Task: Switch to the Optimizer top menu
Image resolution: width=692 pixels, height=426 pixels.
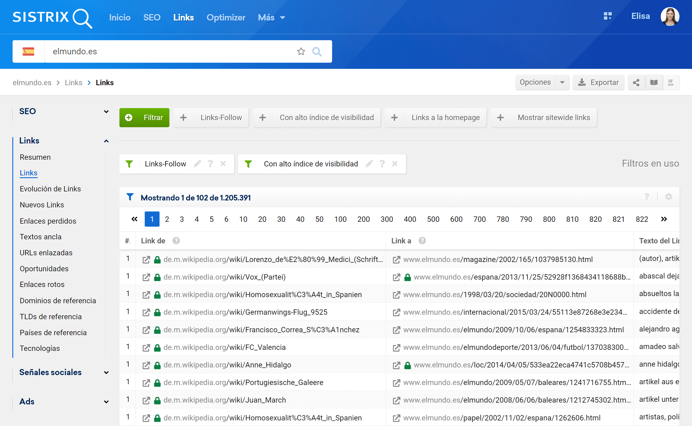Action: pyautogui.click(x=226, y=18)
